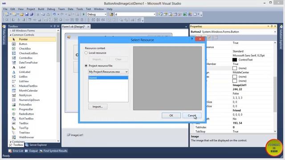Open the document tab list dropdown arrow
The height and width of the screenshot is (160, 285).
[x=186, y=27]
